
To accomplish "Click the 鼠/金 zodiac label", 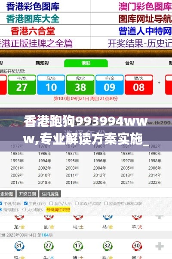I will (x=49, y=227).
